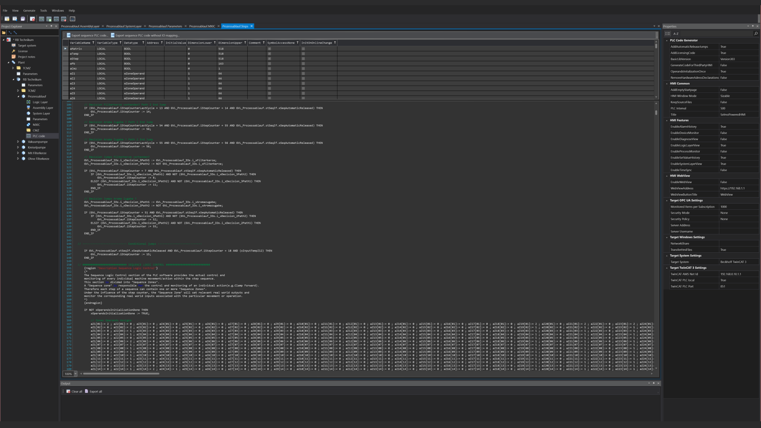
Task: Toggle SymbolAccessNone for aMatrix row
Action: (270, 49)
